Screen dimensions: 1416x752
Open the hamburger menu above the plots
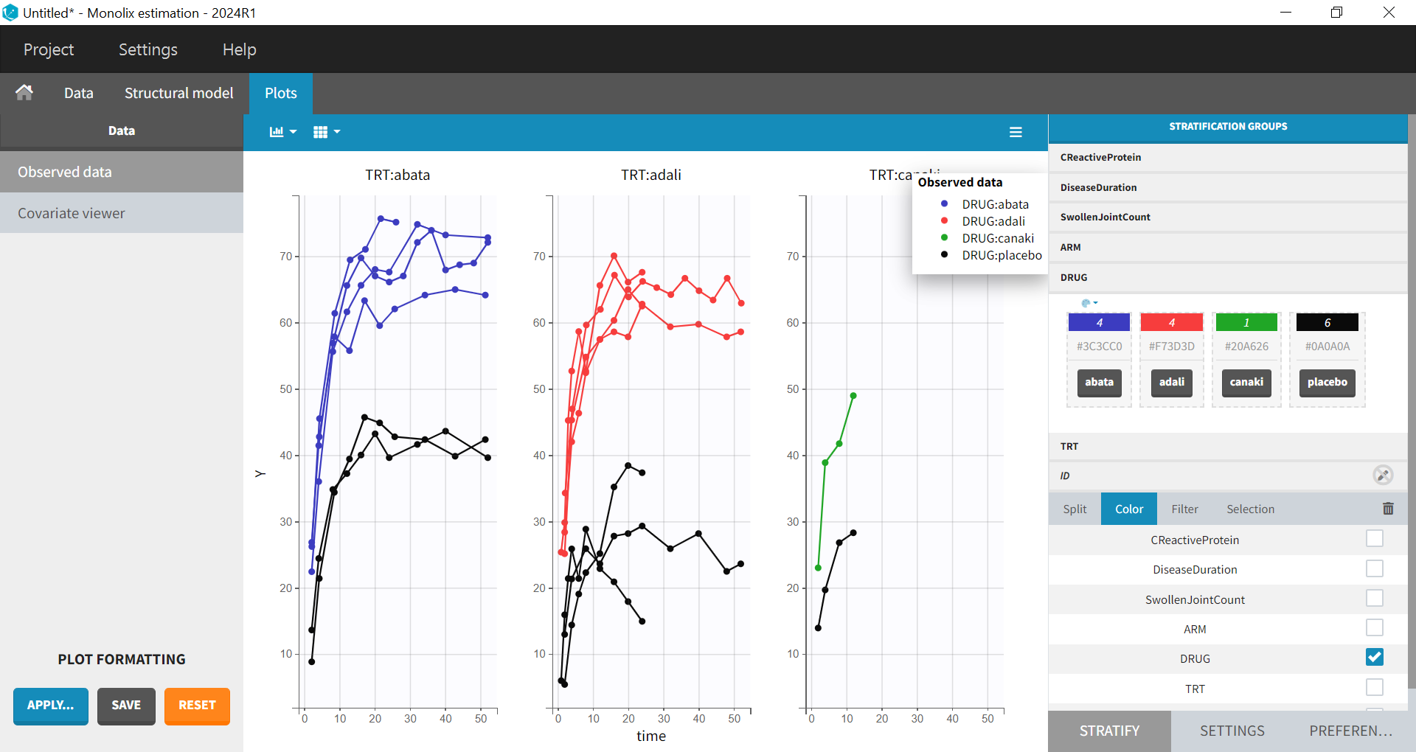coord(1016,132)
